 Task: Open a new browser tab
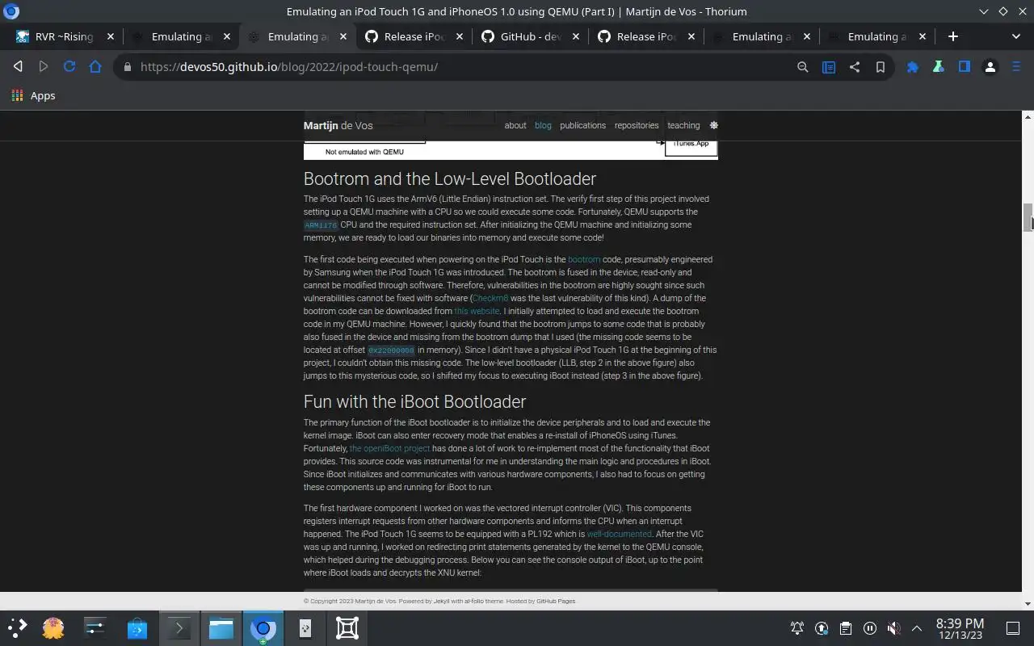953,36
